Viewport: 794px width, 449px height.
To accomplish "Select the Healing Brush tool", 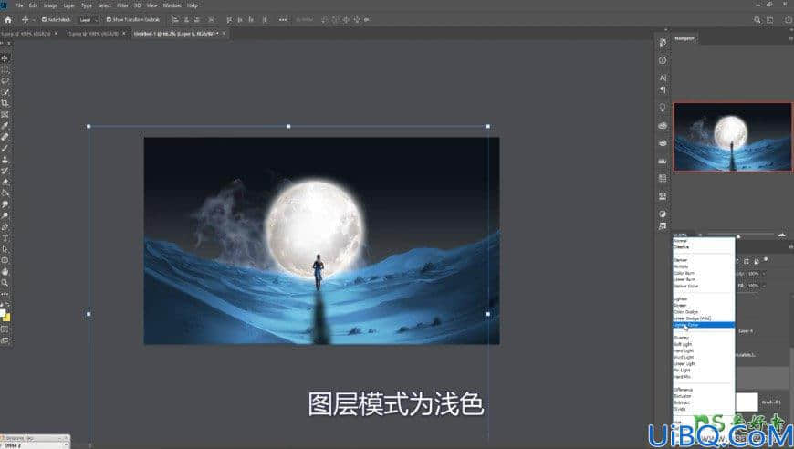I will (x=5, y=137).
